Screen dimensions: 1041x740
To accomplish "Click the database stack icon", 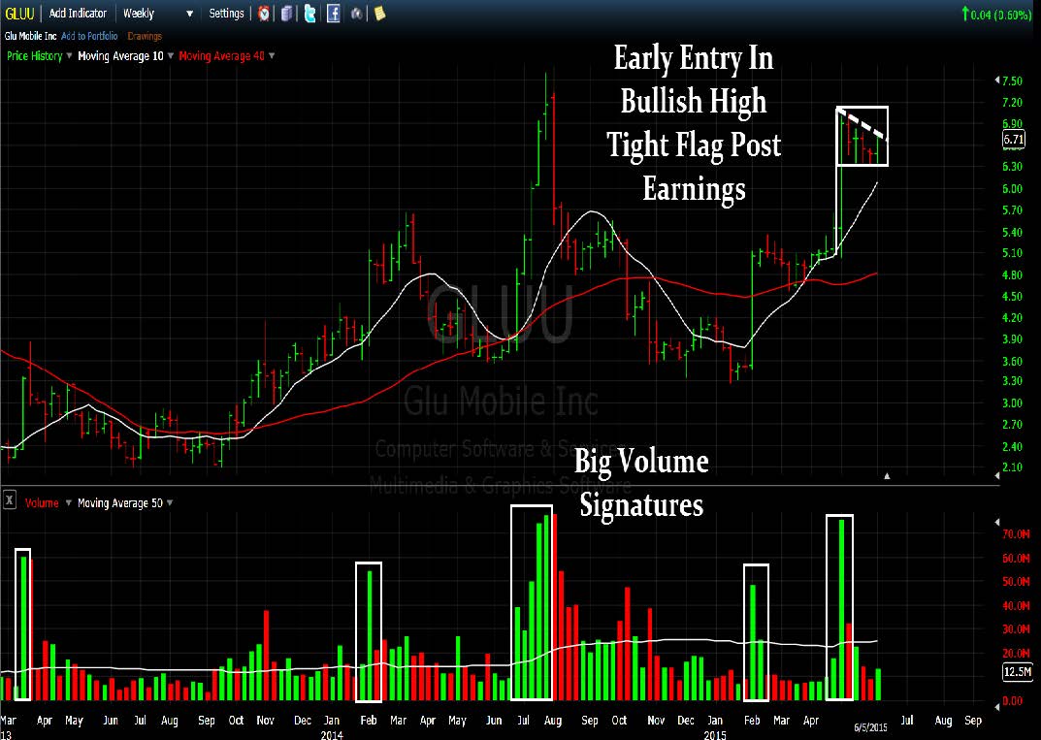I will (x=286, y=14).
